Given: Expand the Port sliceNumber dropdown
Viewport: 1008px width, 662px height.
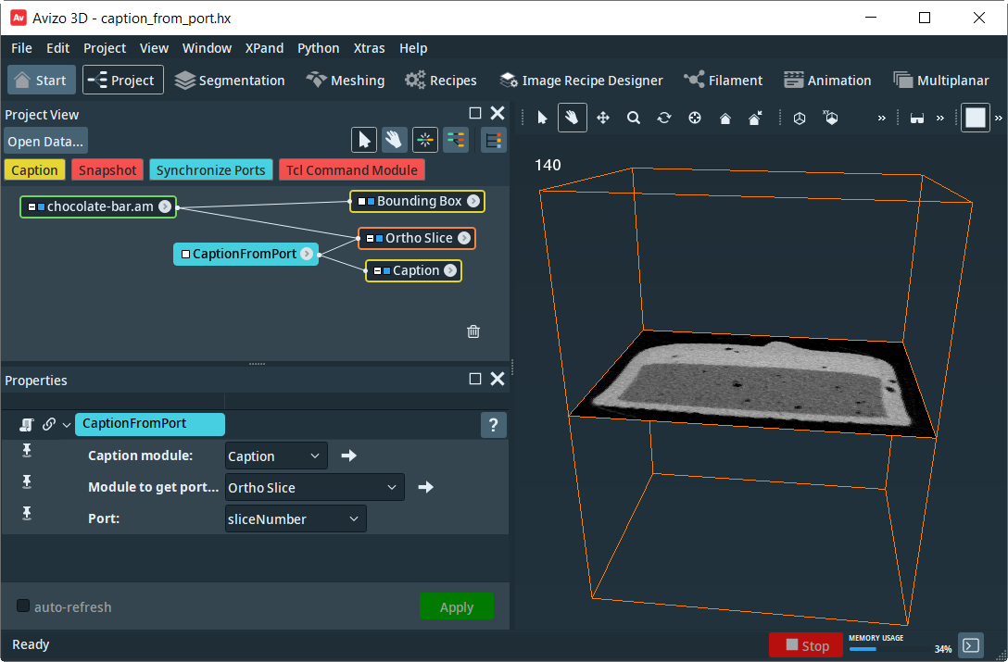Looking at the screenshot, I should click(x=296, y=518).
